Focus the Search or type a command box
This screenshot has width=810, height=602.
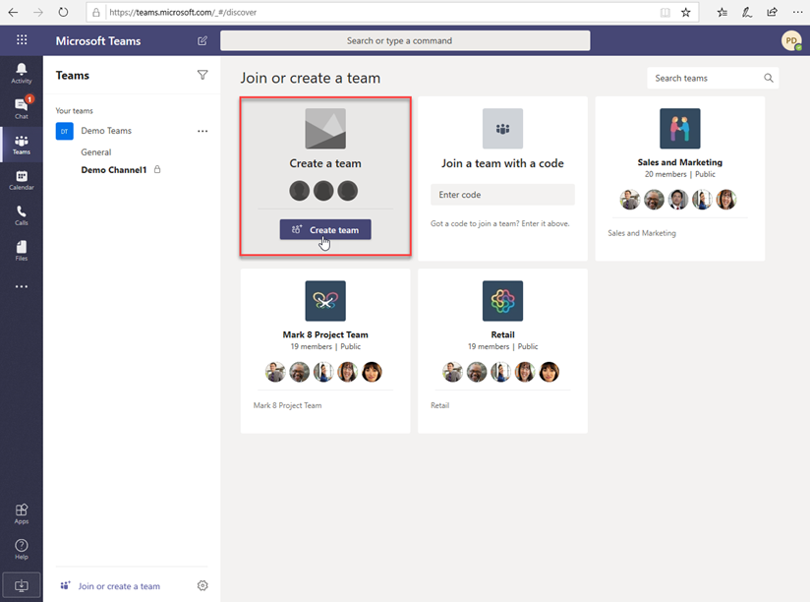coord(405,41)
